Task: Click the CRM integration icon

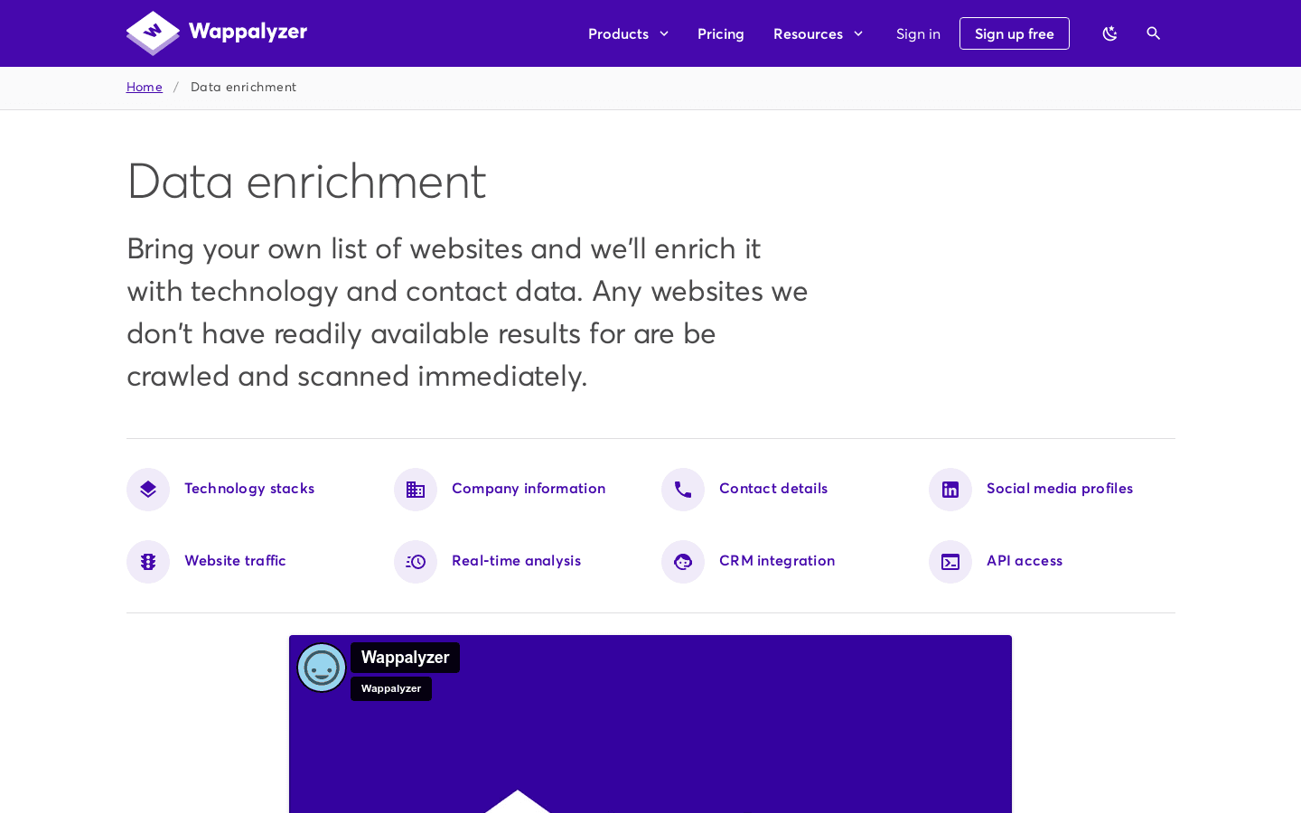Action: [x=682, y=561]
